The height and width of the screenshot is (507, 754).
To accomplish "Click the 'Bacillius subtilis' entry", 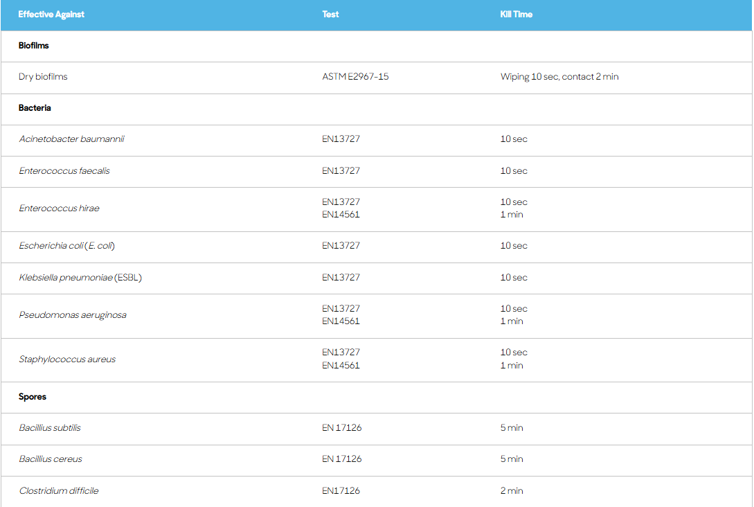I will click(50, 428).
